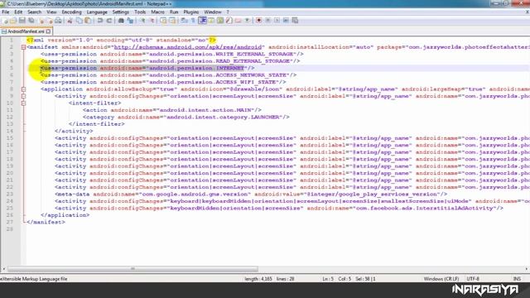
Task: Open the ? help menu
Action: tap(228, 12)
